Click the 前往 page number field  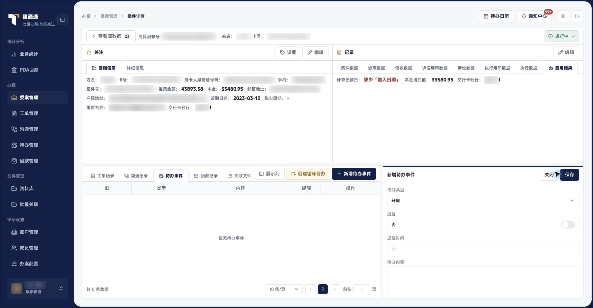(x=361, y=289)
